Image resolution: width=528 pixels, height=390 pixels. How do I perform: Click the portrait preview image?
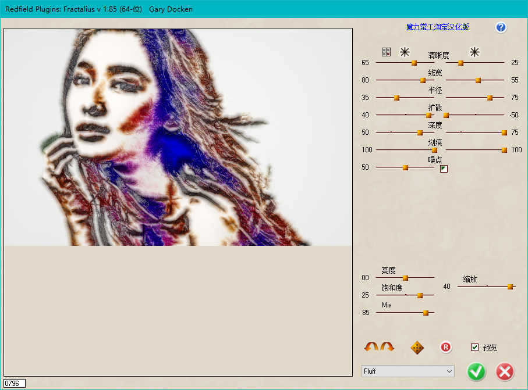(178, 137)
